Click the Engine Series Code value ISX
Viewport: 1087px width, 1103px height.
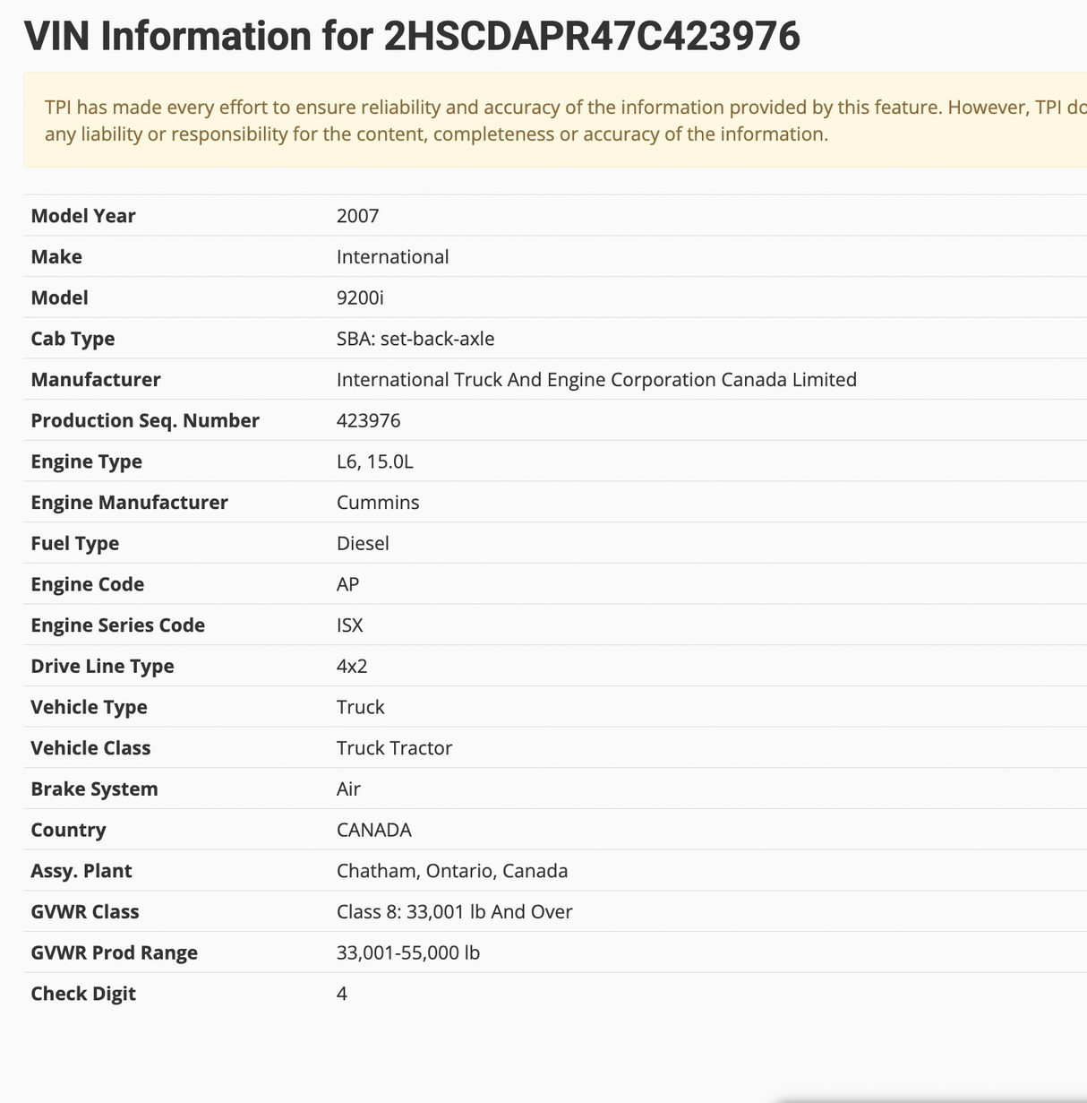click(x=349, y=625)
